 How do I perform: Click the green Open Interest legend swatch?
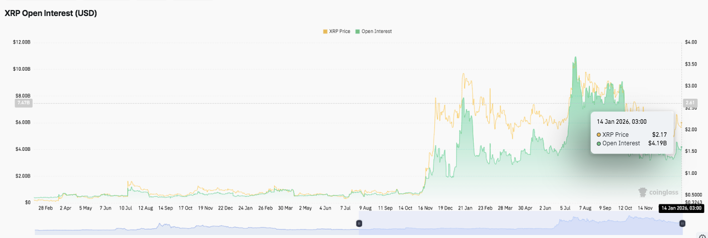click(x=358, y=31)
